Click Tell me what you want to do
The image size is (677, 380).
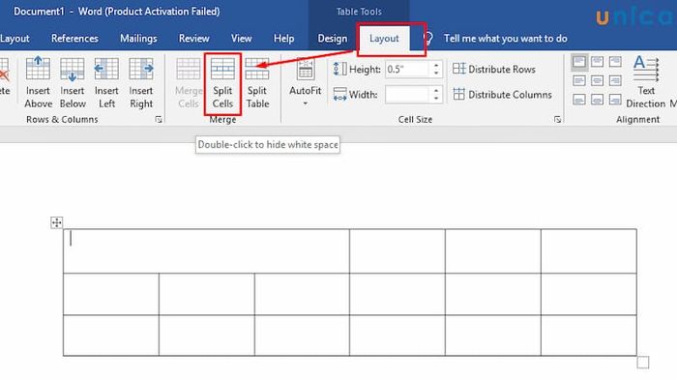(x=505, y=39)
